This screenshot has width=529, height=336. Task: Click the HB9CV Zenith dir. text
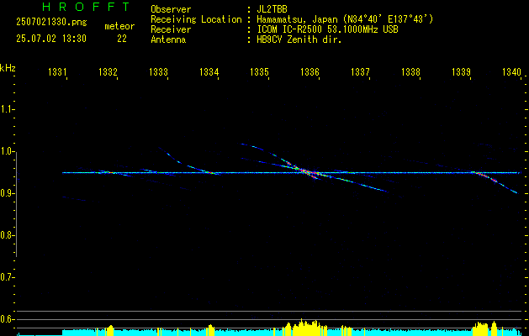click(x=299, y=39)
